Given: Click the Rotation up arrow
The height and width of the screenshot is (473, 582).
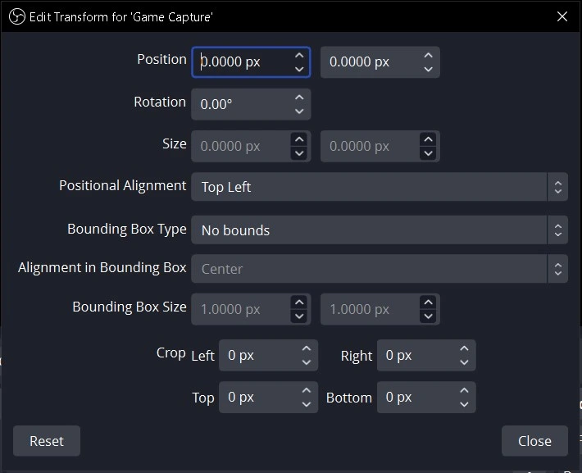Looking at the screenshot, I should pyautogui.click(x=299, y=98).
